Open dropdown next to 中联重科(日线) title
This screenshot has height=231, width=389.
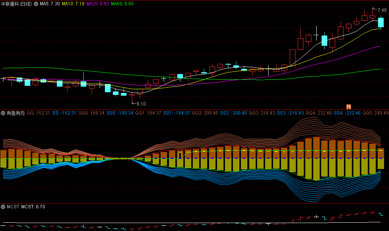[36, 4]
